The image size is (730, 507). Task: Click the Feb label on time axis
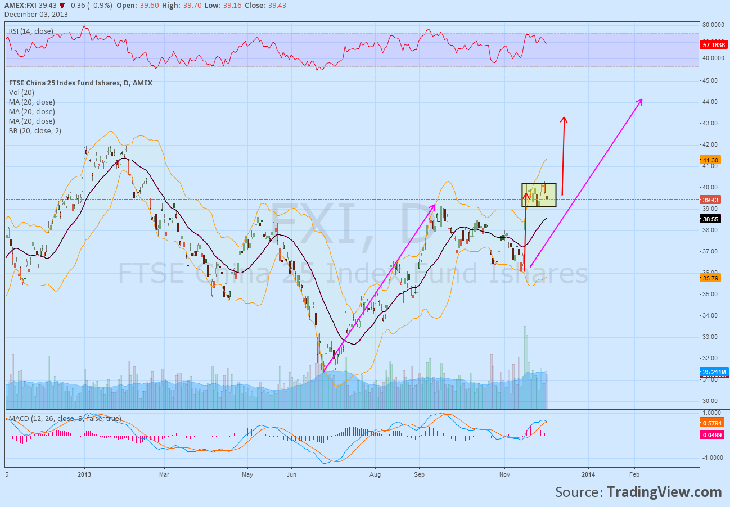(634, 474)
